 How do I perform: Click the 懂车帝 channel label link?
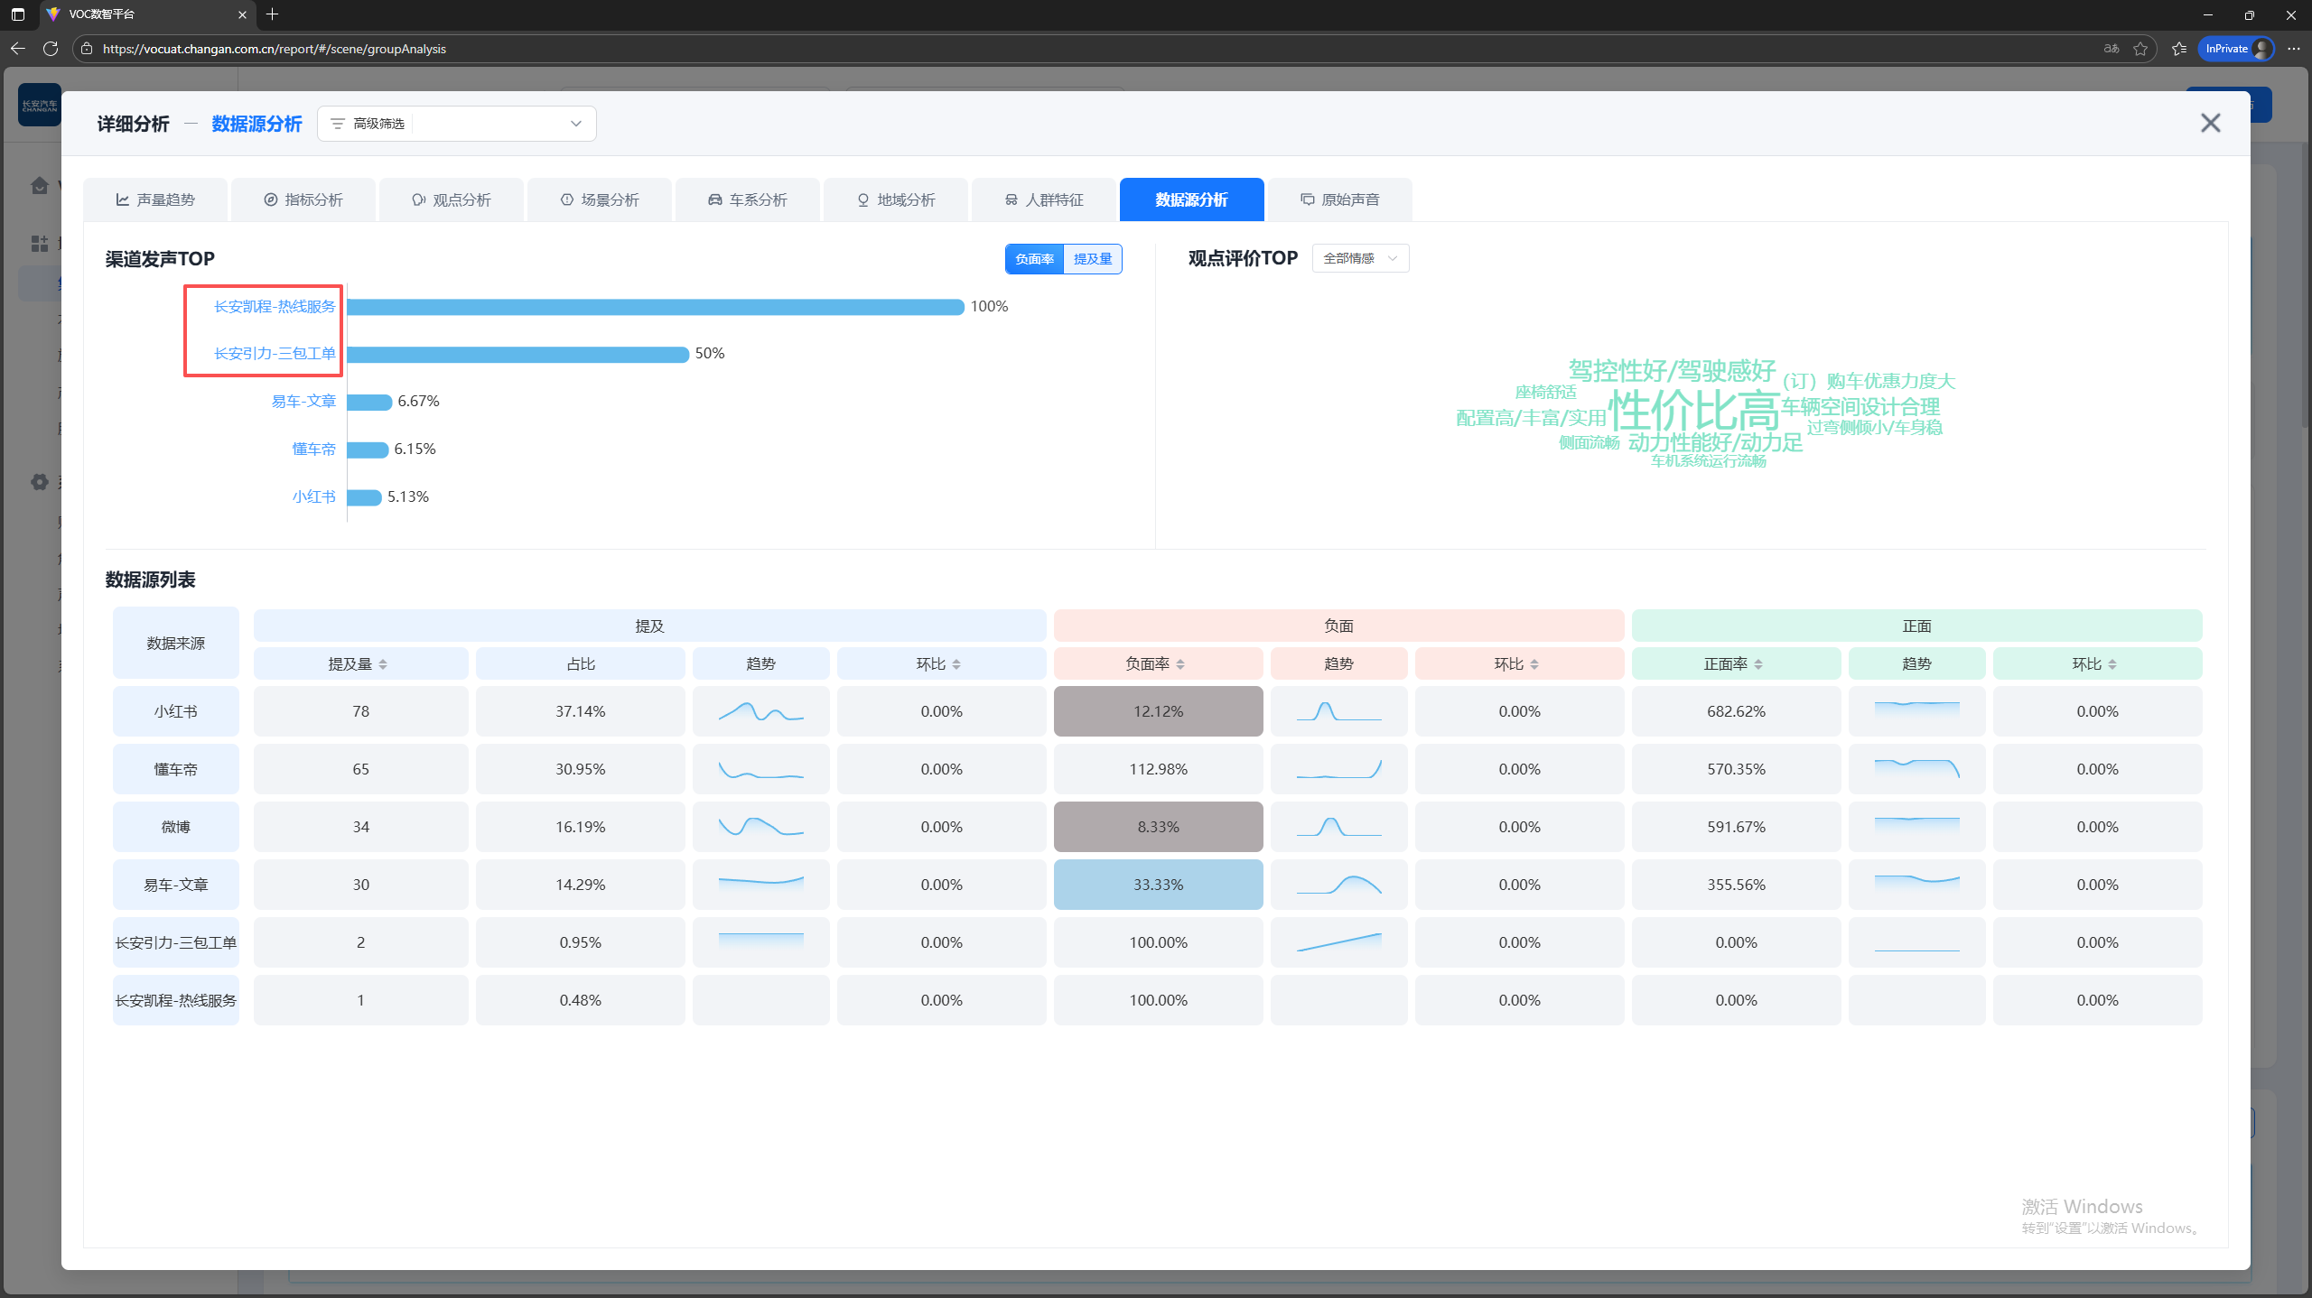313,449
